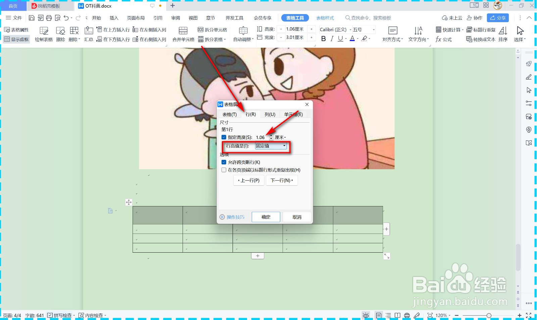This screenshot has height=320, width=537.
Task: Switch to the 页面布局 ribbon tab
Action: coord(136,18)
